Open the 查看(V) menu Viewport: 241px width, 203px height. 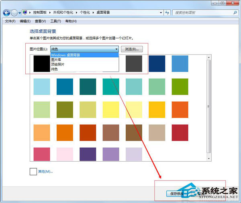point(41,21)
